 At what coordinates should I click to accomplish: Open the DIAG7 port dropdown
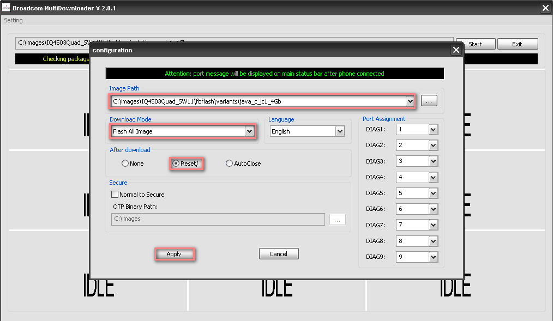(433, 225)
